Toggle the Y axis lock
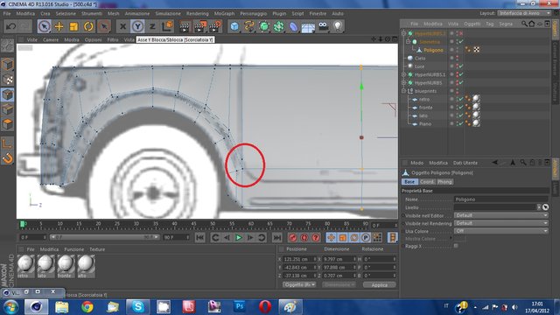Viewport: 560px width, 315px height. (x=137, y=26)
